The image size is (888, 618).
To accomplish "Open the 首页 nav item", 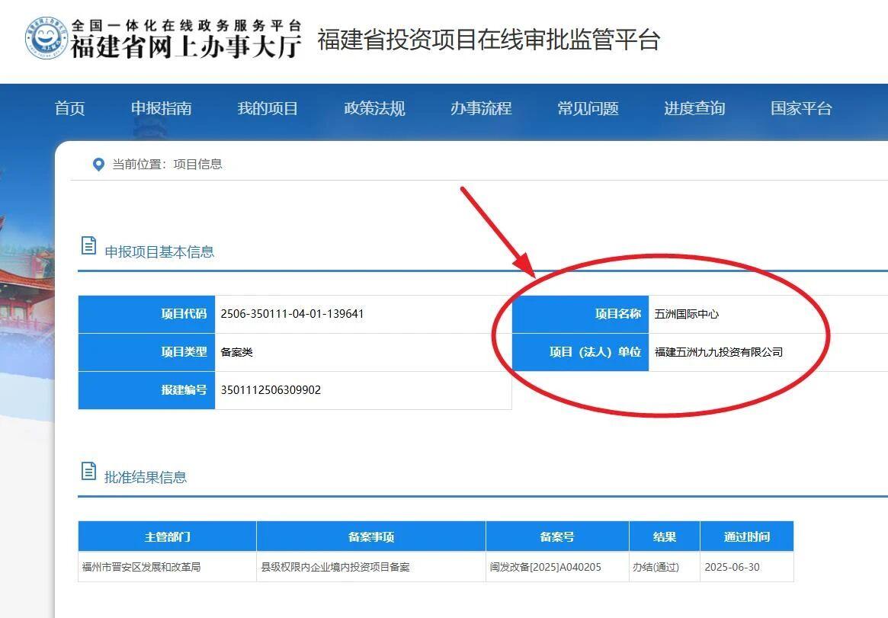I will (69, 108).
